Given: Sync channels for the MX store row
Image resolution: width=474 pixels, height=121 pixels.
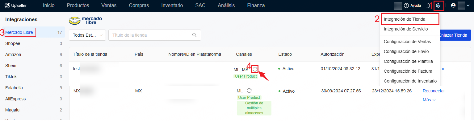Looking at the screenshot, I should pos(249,91).
